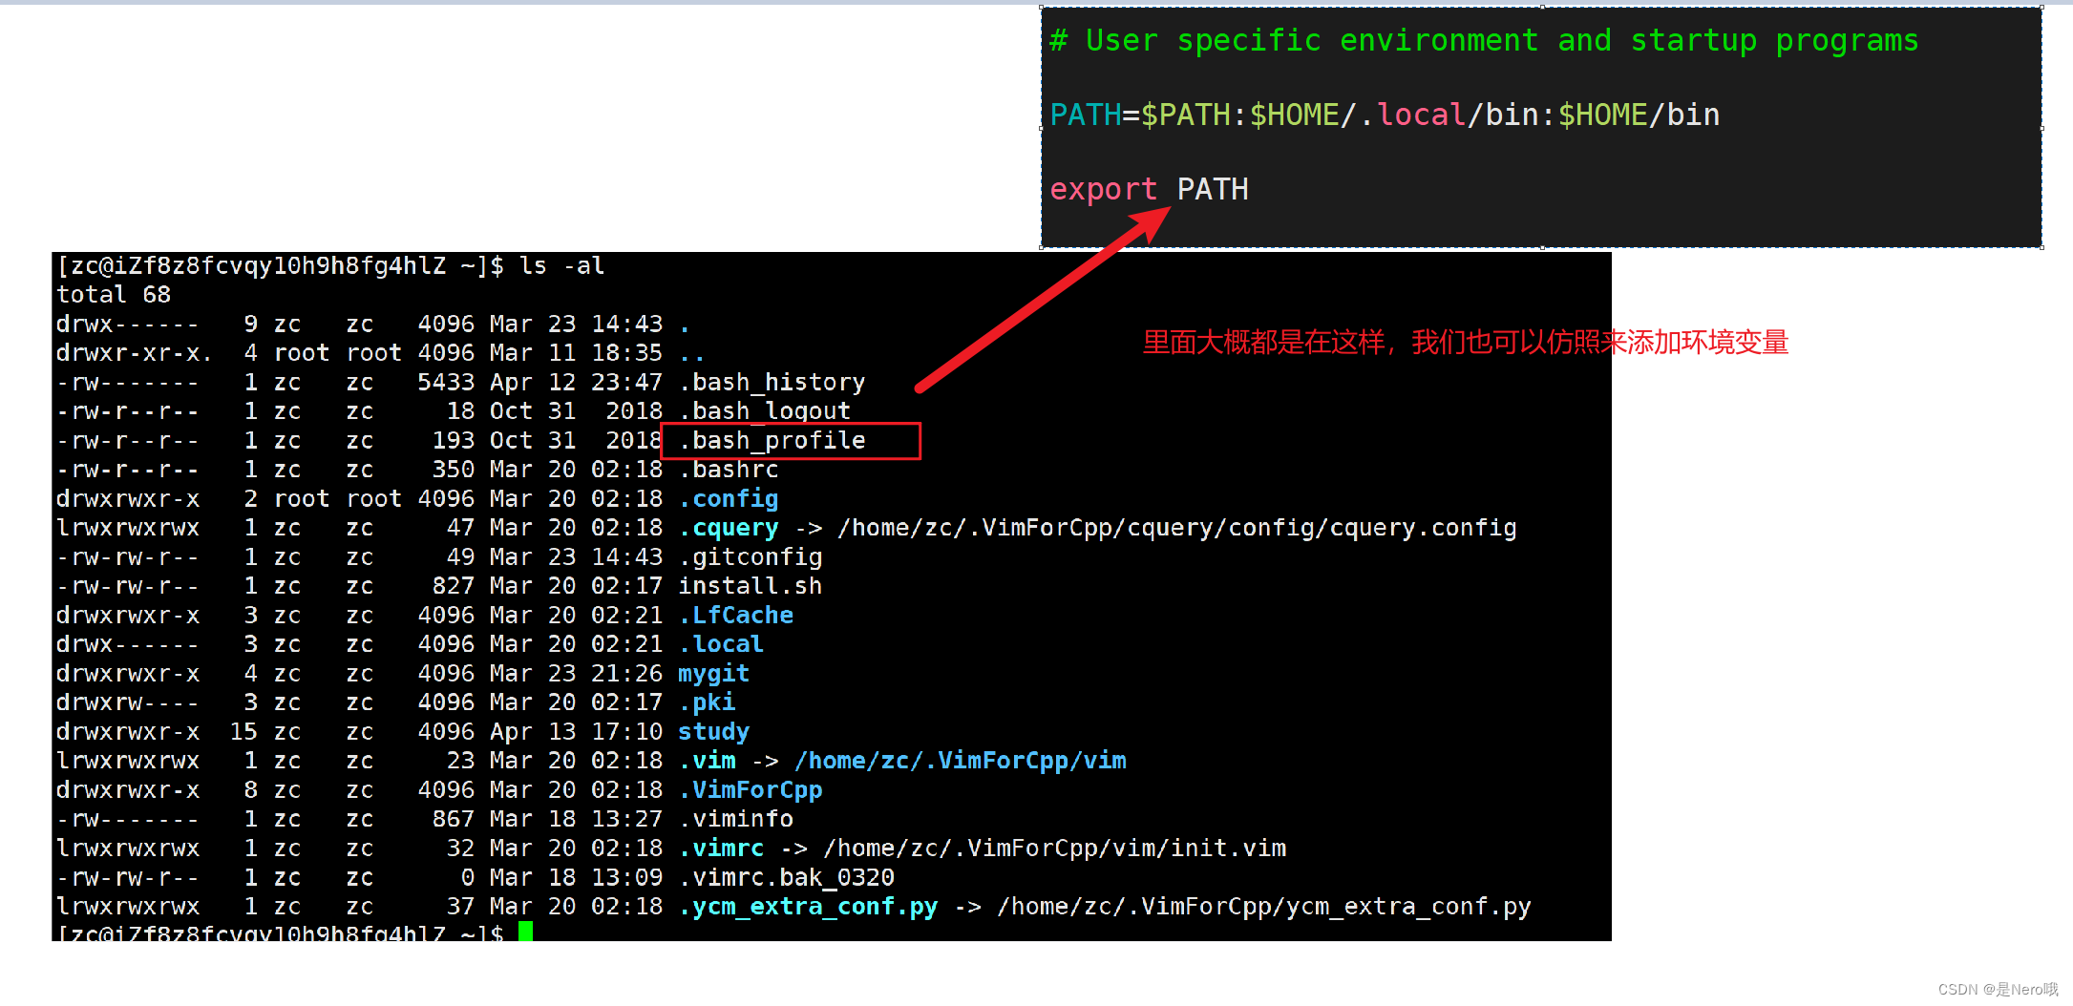Image resolution: width=2073 pixels, height=1006 pixels.
Task: Click the 'Apr 13 17:10' study timestamp
Action: 576,732
